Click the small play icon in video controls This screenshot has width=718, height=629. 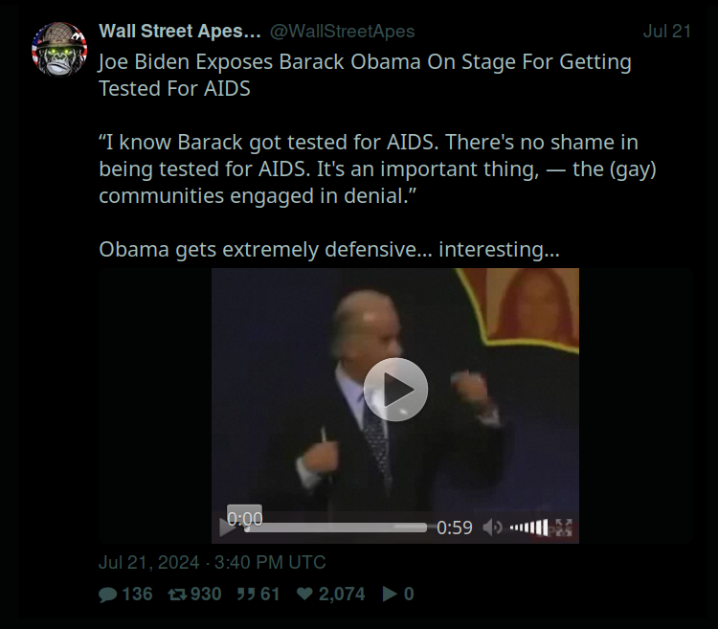(226, 528)
